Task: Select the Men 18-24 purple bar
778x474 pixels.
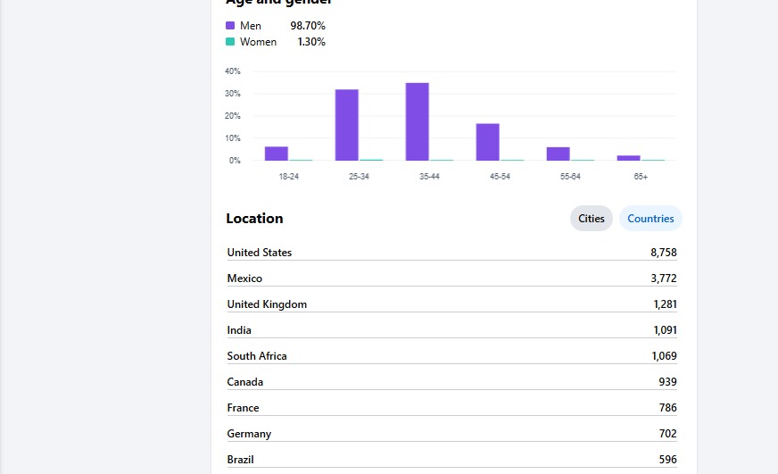Action: 277,154
